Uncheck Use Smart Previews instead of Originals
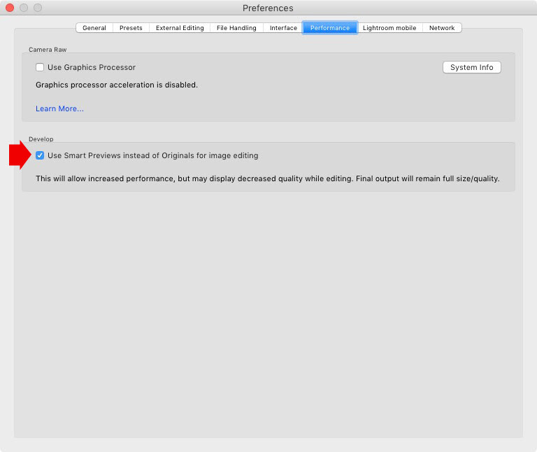This screenshot has width=537, height=452. point(40,155)
